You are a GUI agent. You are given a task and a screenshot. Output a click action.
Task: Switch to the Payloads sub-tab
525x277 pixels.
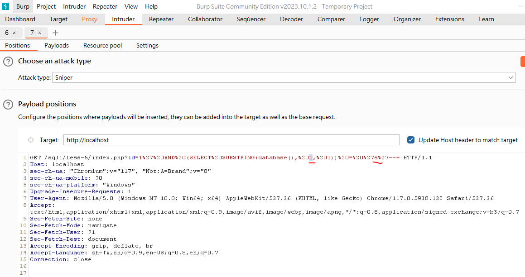[x=57, y=46]
